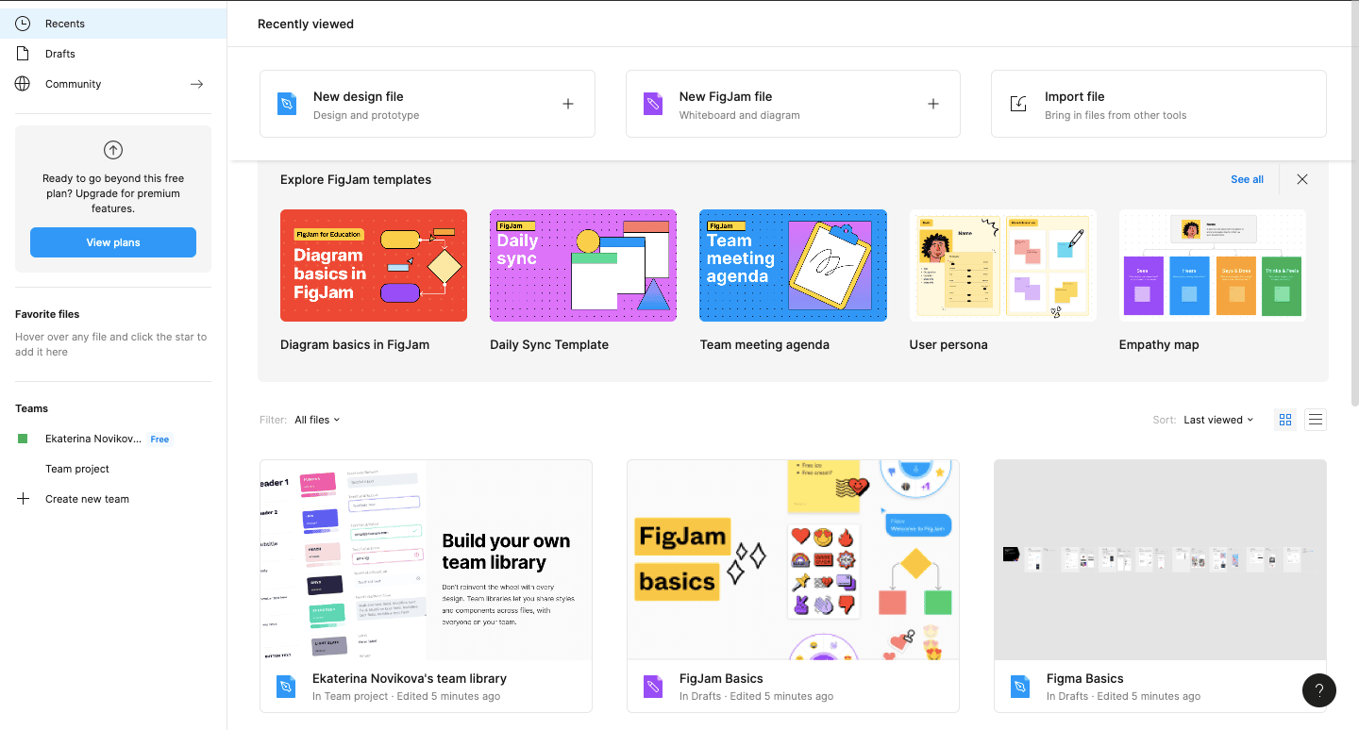Screen dimensions: 1359x730
Task: Go to Community in sidebar
Action: [113, 84]
